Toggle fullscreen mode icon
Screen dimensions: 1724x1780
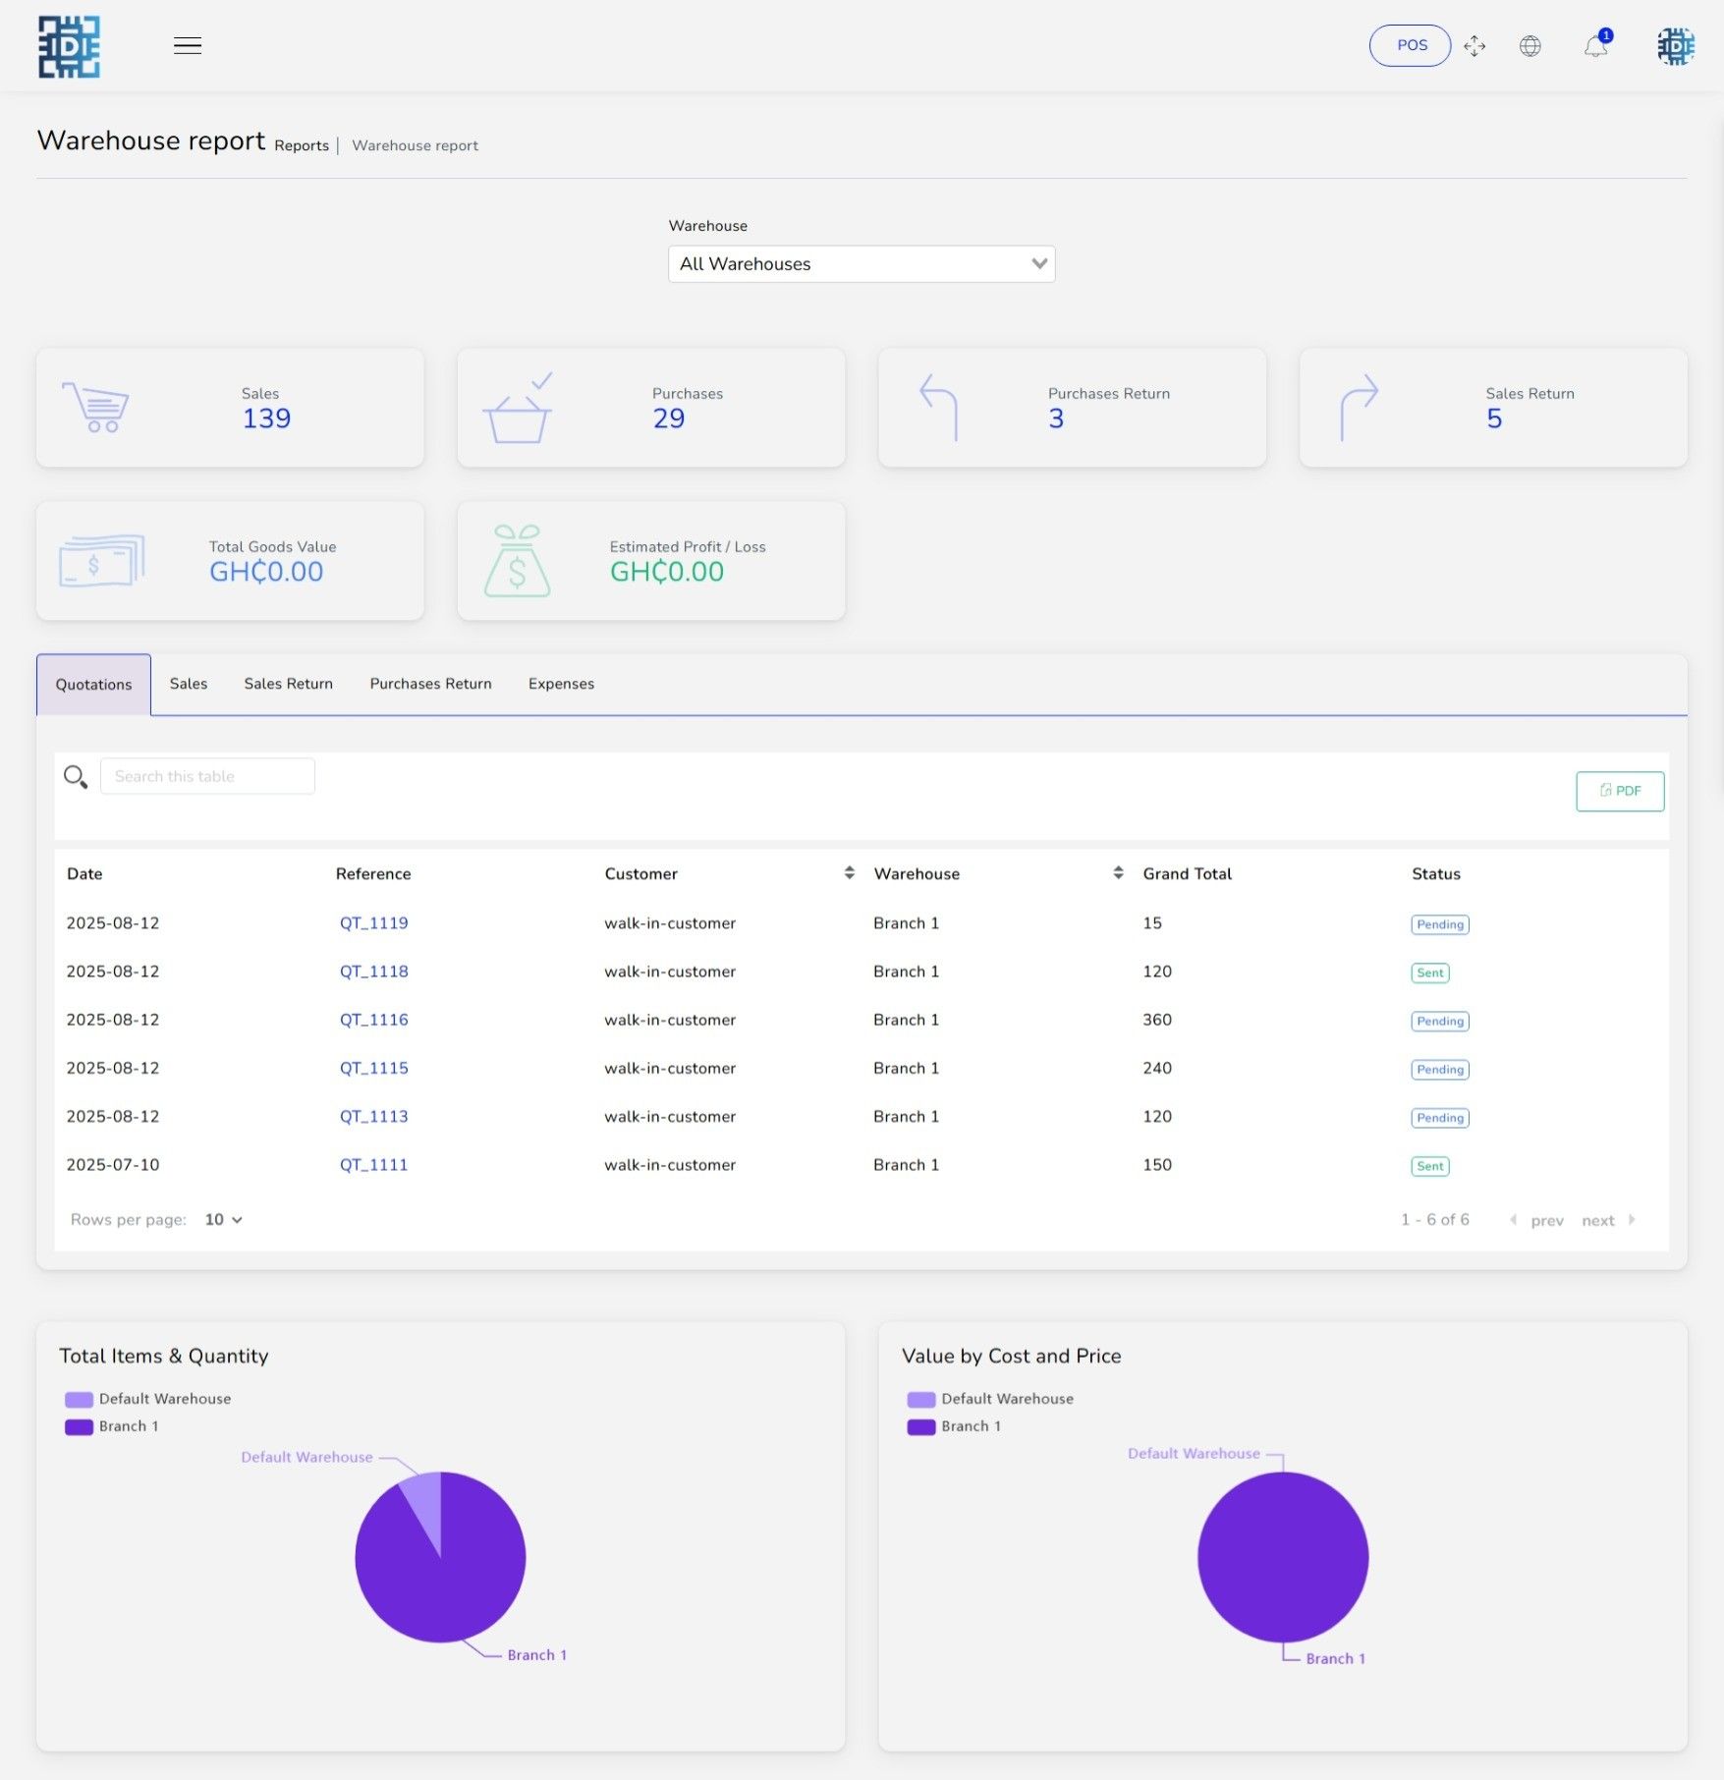(x=1474, y=46)
